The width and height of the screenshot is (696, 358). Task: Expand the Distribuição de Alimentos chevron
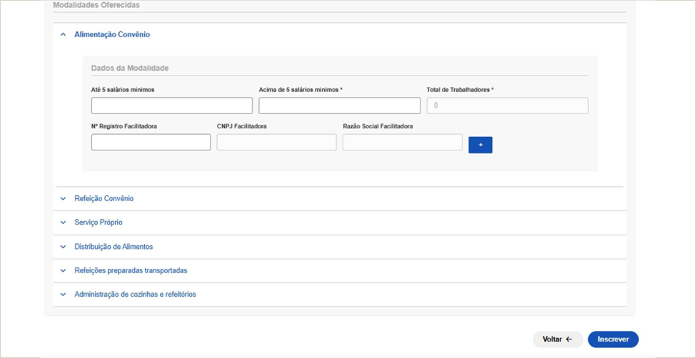(63, 247)
